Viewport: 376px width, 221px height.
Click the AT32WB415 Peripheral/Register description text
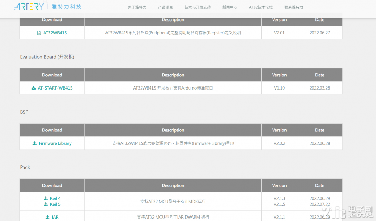(173, 33)
